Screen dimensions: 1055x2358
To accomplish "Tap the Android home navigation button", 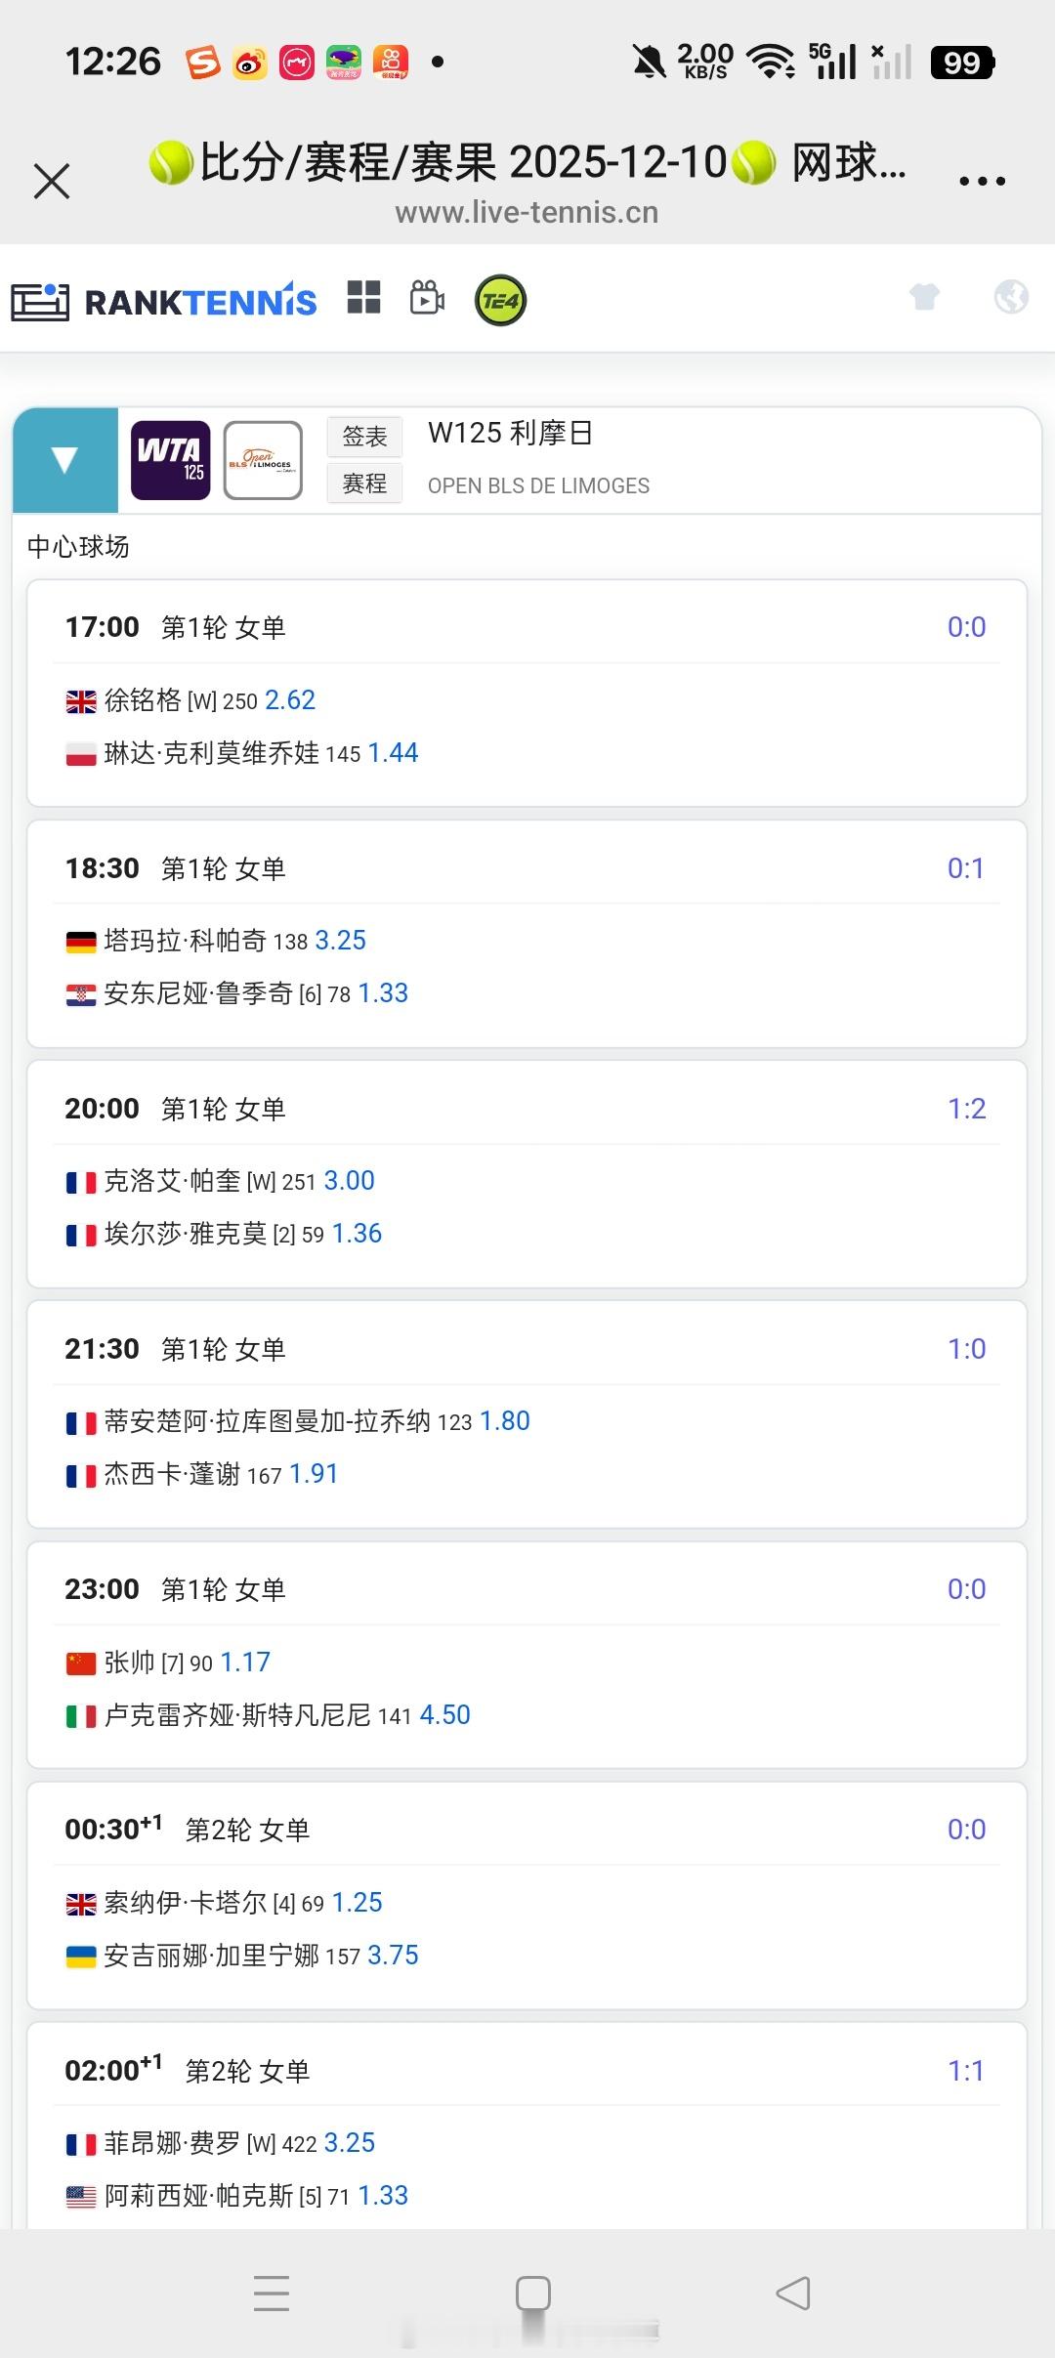I will (x=533, y=2293).
